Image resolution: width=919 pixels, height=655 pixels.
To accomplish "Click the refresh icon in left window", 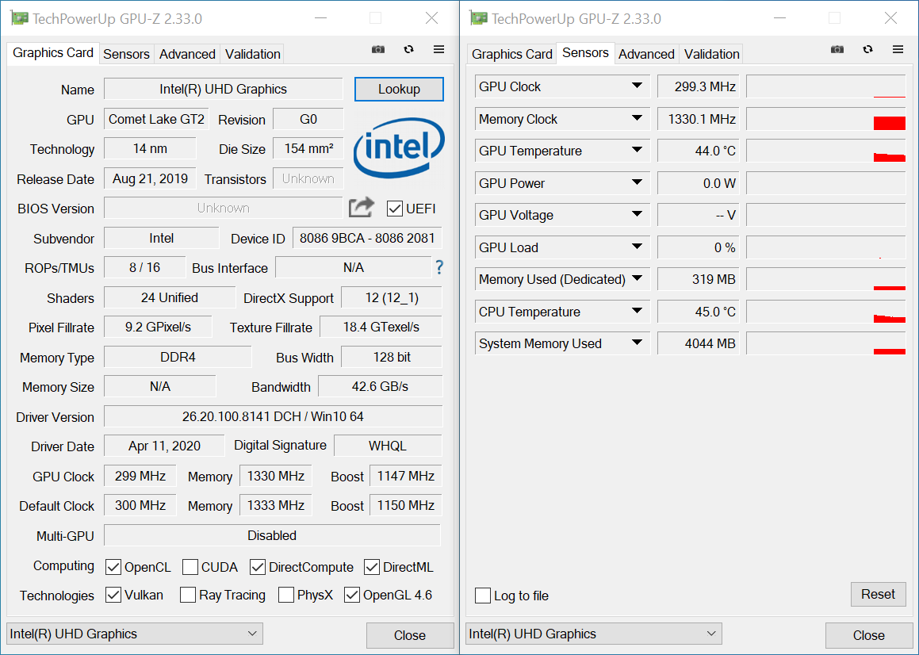I will coord(408,49).
